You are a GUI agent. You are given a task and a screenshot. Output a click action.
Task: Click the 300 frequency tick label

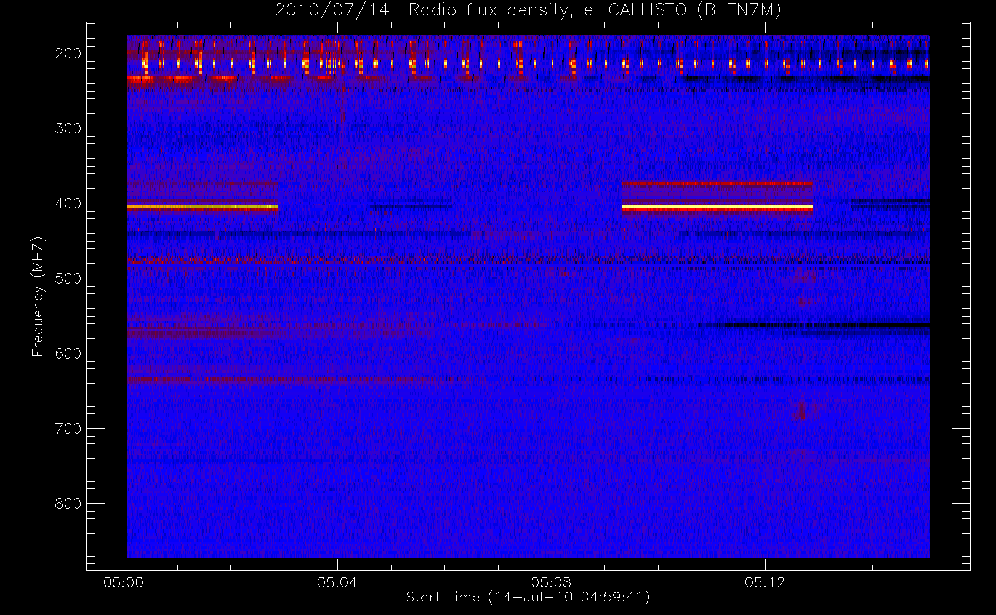(x=68, y=129)
